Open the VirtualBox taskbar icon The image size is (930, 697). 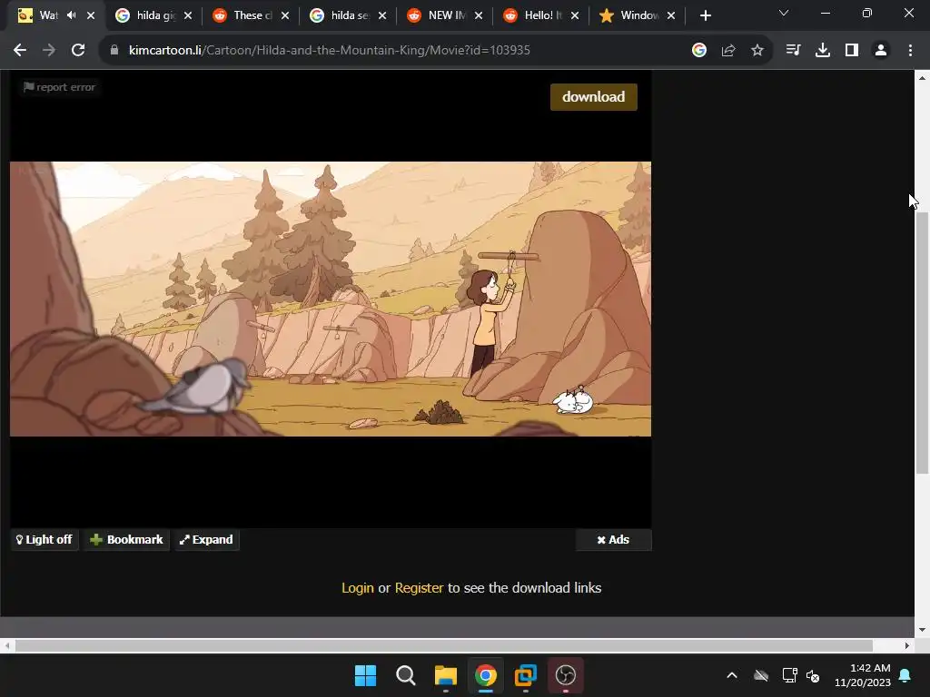point(526,675)
